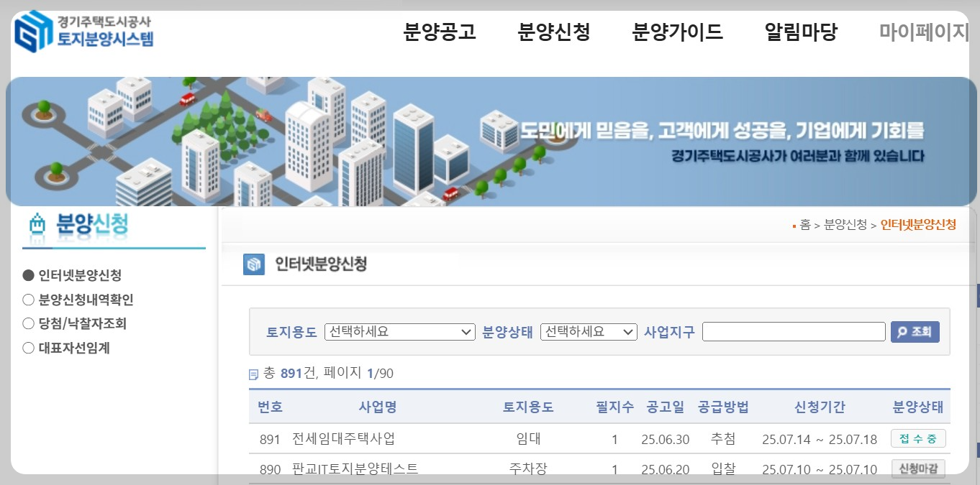This screenshot has width=980, height=485.
Task: Click the 신청기간 column header
Action: click(x=820, y=407)
